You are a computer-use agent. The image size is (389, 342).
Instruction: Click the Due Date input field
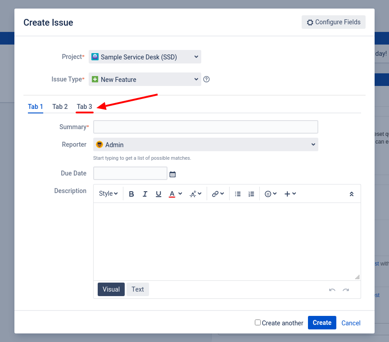(130, 173)
